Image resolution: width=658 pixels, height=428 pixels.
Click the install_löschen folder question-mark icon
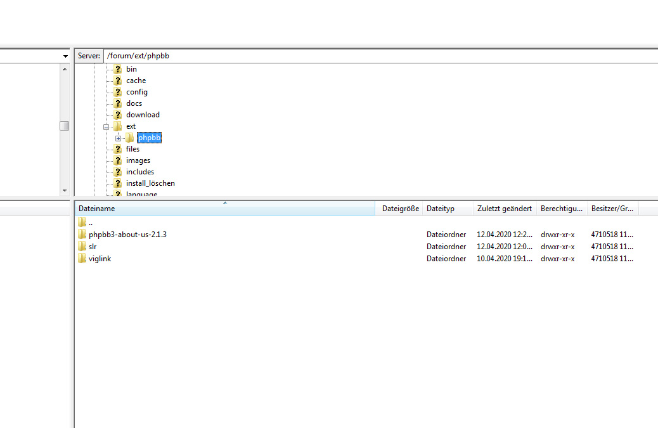(118, 183)
